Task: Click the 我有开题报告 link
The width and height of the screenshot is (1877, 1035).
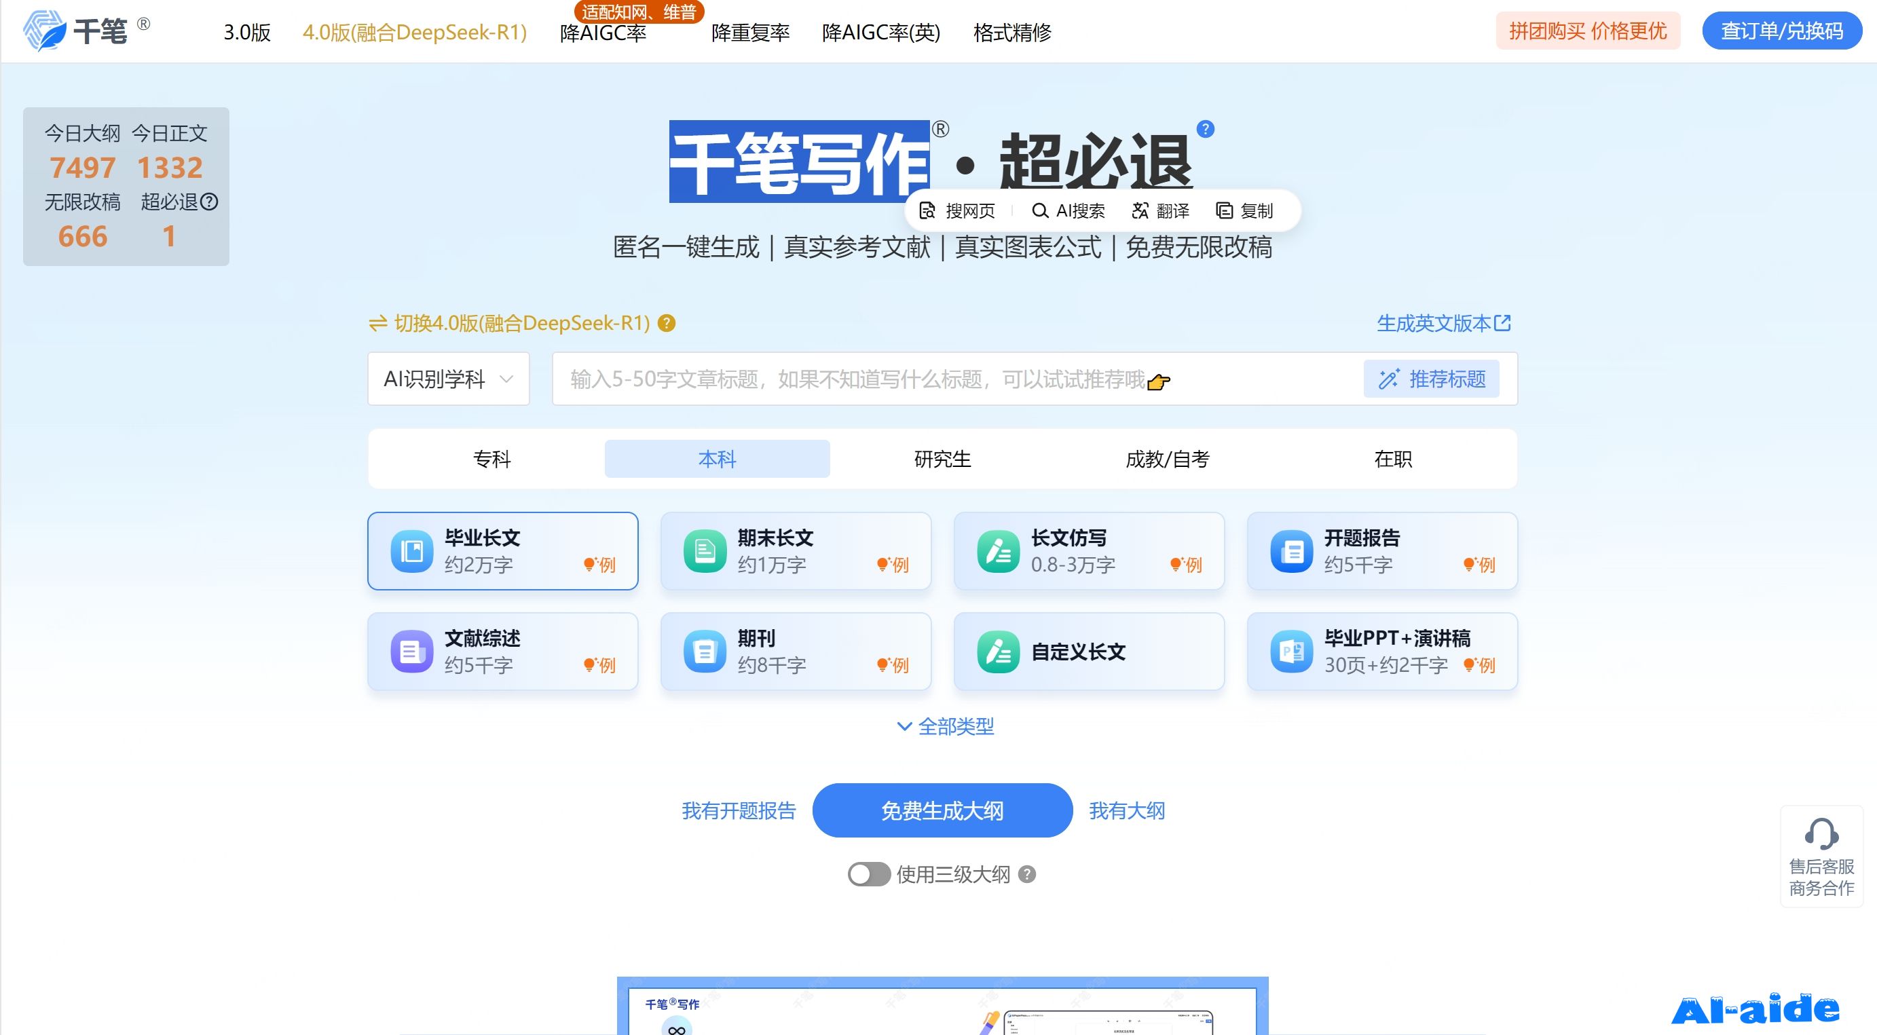Action: coord(738,810)
